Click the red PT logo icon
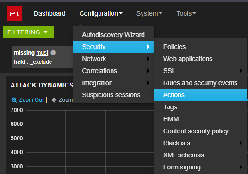The width and height of the screenshot is (248, 174). (15, 14)
